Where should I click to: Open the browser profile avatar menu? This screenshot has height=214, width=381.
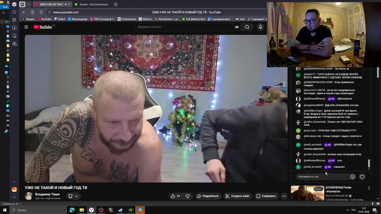pyautogui.click(x=14, y=4)
